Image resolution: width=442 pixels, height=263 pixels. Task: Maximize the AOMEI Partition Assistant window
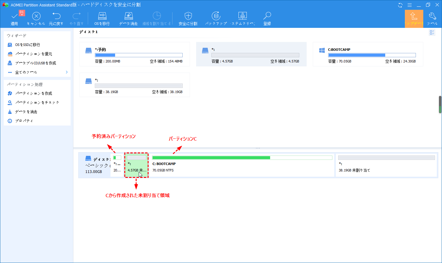(428, 5)
